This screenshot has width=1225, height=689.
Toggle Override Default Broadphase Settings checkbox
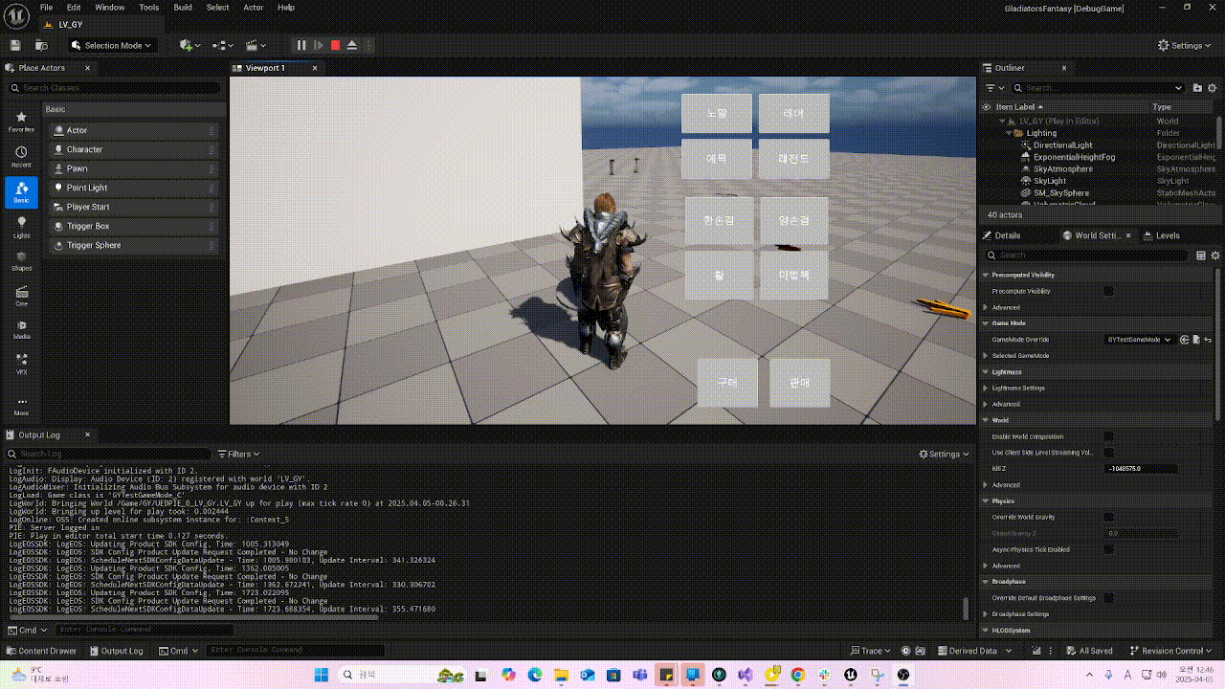1109,598
